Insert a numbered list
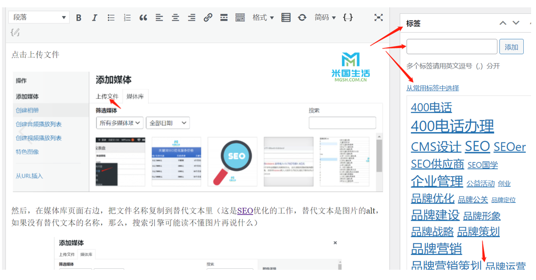536x280 pixels. click(x=127, y=18)
